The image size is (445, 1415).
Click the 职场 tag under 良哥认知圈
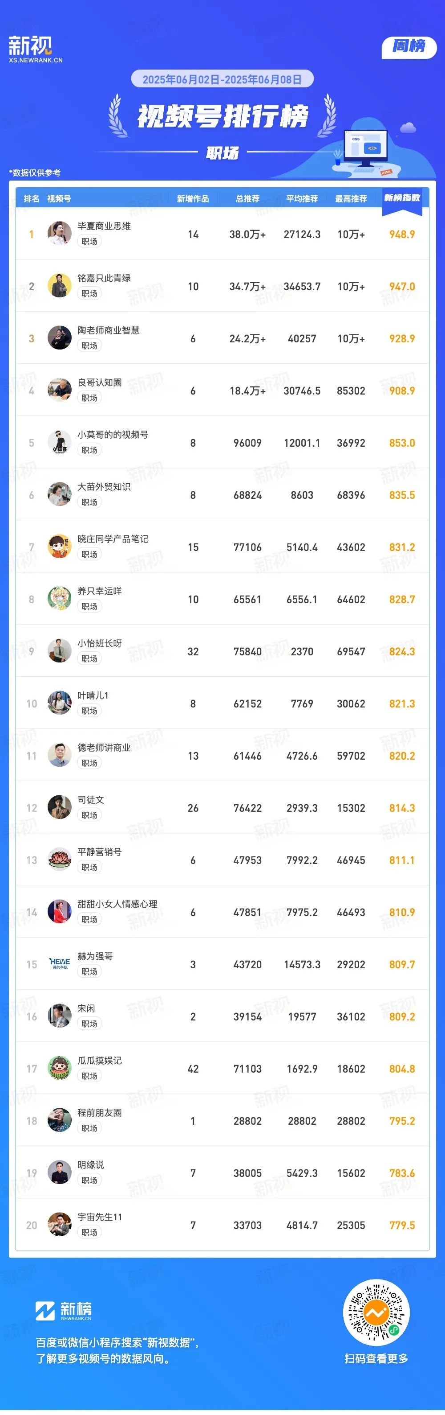89,398
